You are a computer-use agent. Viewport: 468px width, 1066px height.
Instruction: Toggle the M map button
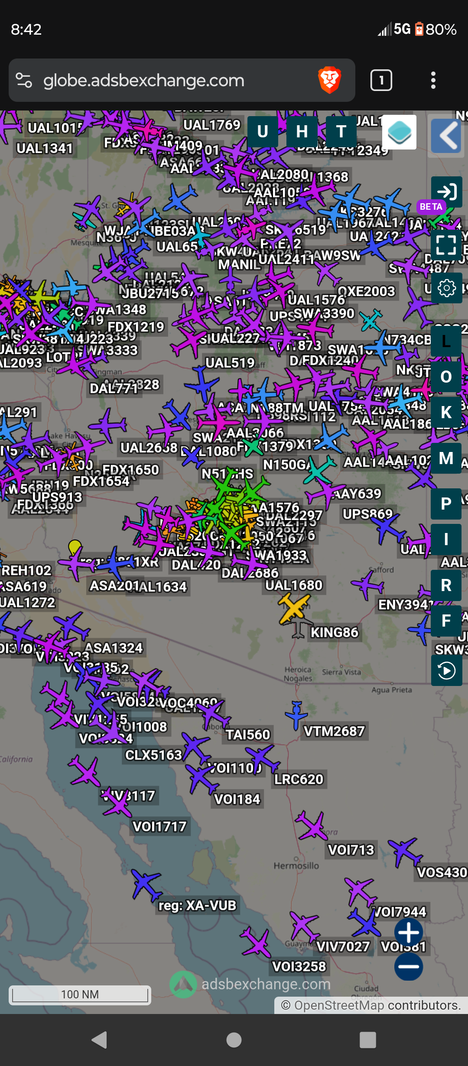[446, 458]
